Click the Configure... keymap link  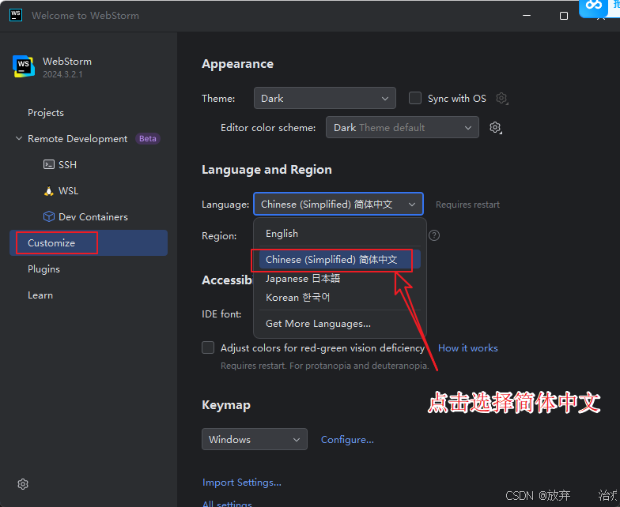347,439
